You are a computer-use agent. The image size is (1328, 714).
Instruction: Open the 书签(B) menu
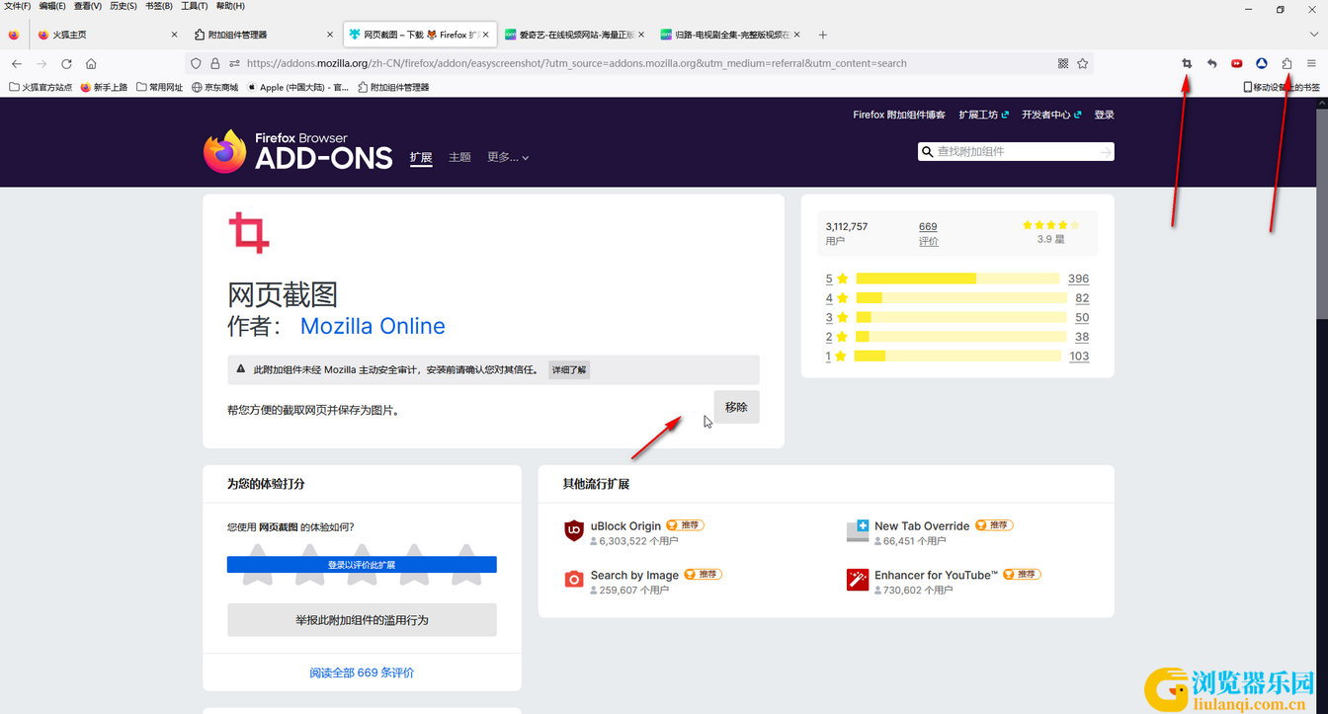point(159,6)
